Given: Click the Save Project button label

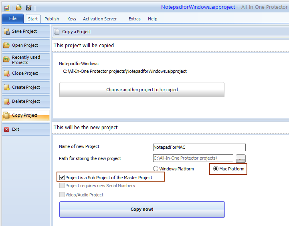Looking at the screenshot, I should (24, 31).
